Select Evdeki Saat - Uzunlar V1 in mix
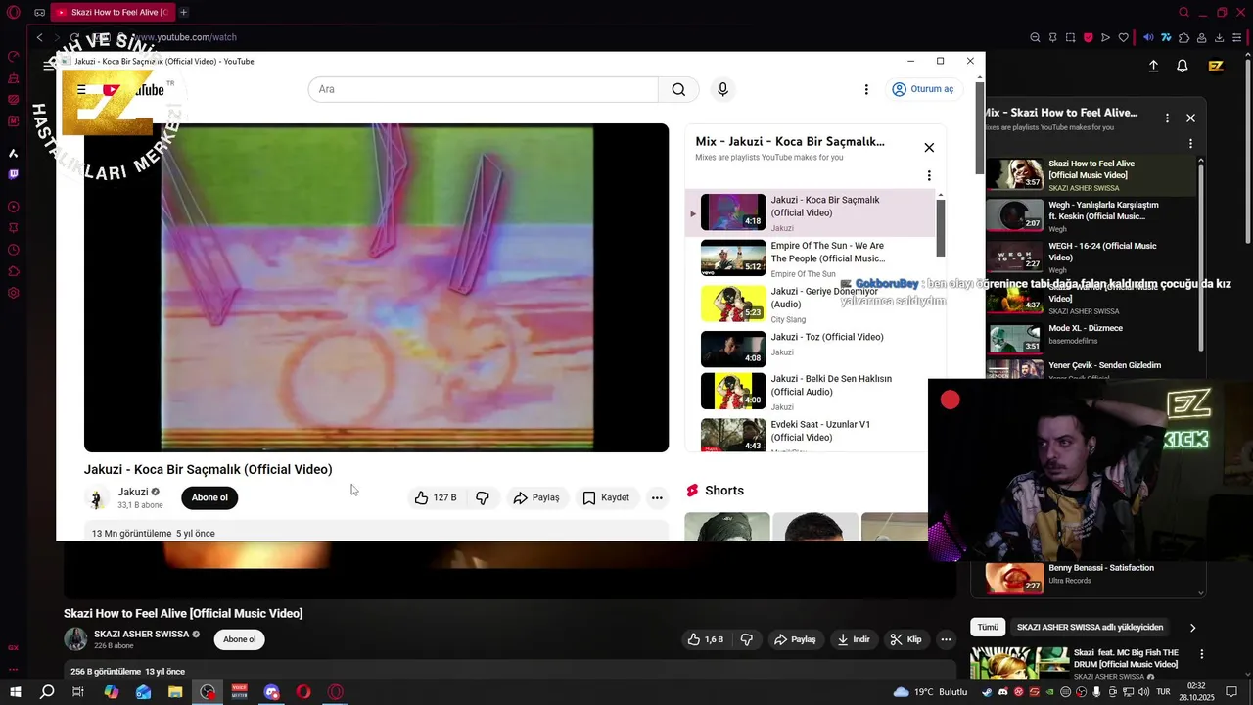The width and height of the screenshot is (1253, 705). (x=810, y=435)
